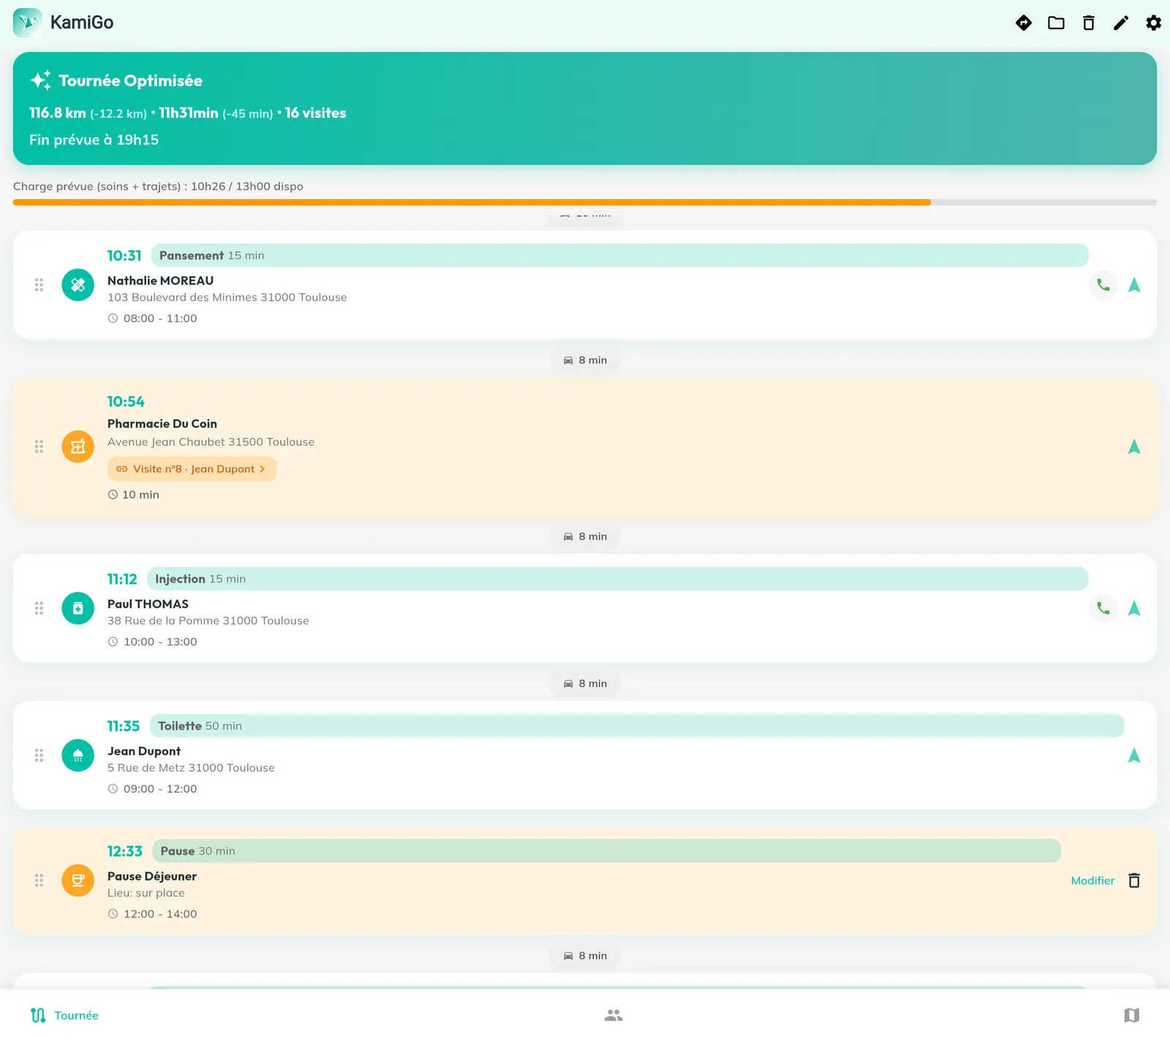Click the trash icon in top header
This screenshot has height=1041, width=1170.
click(x=1089, y=23)
